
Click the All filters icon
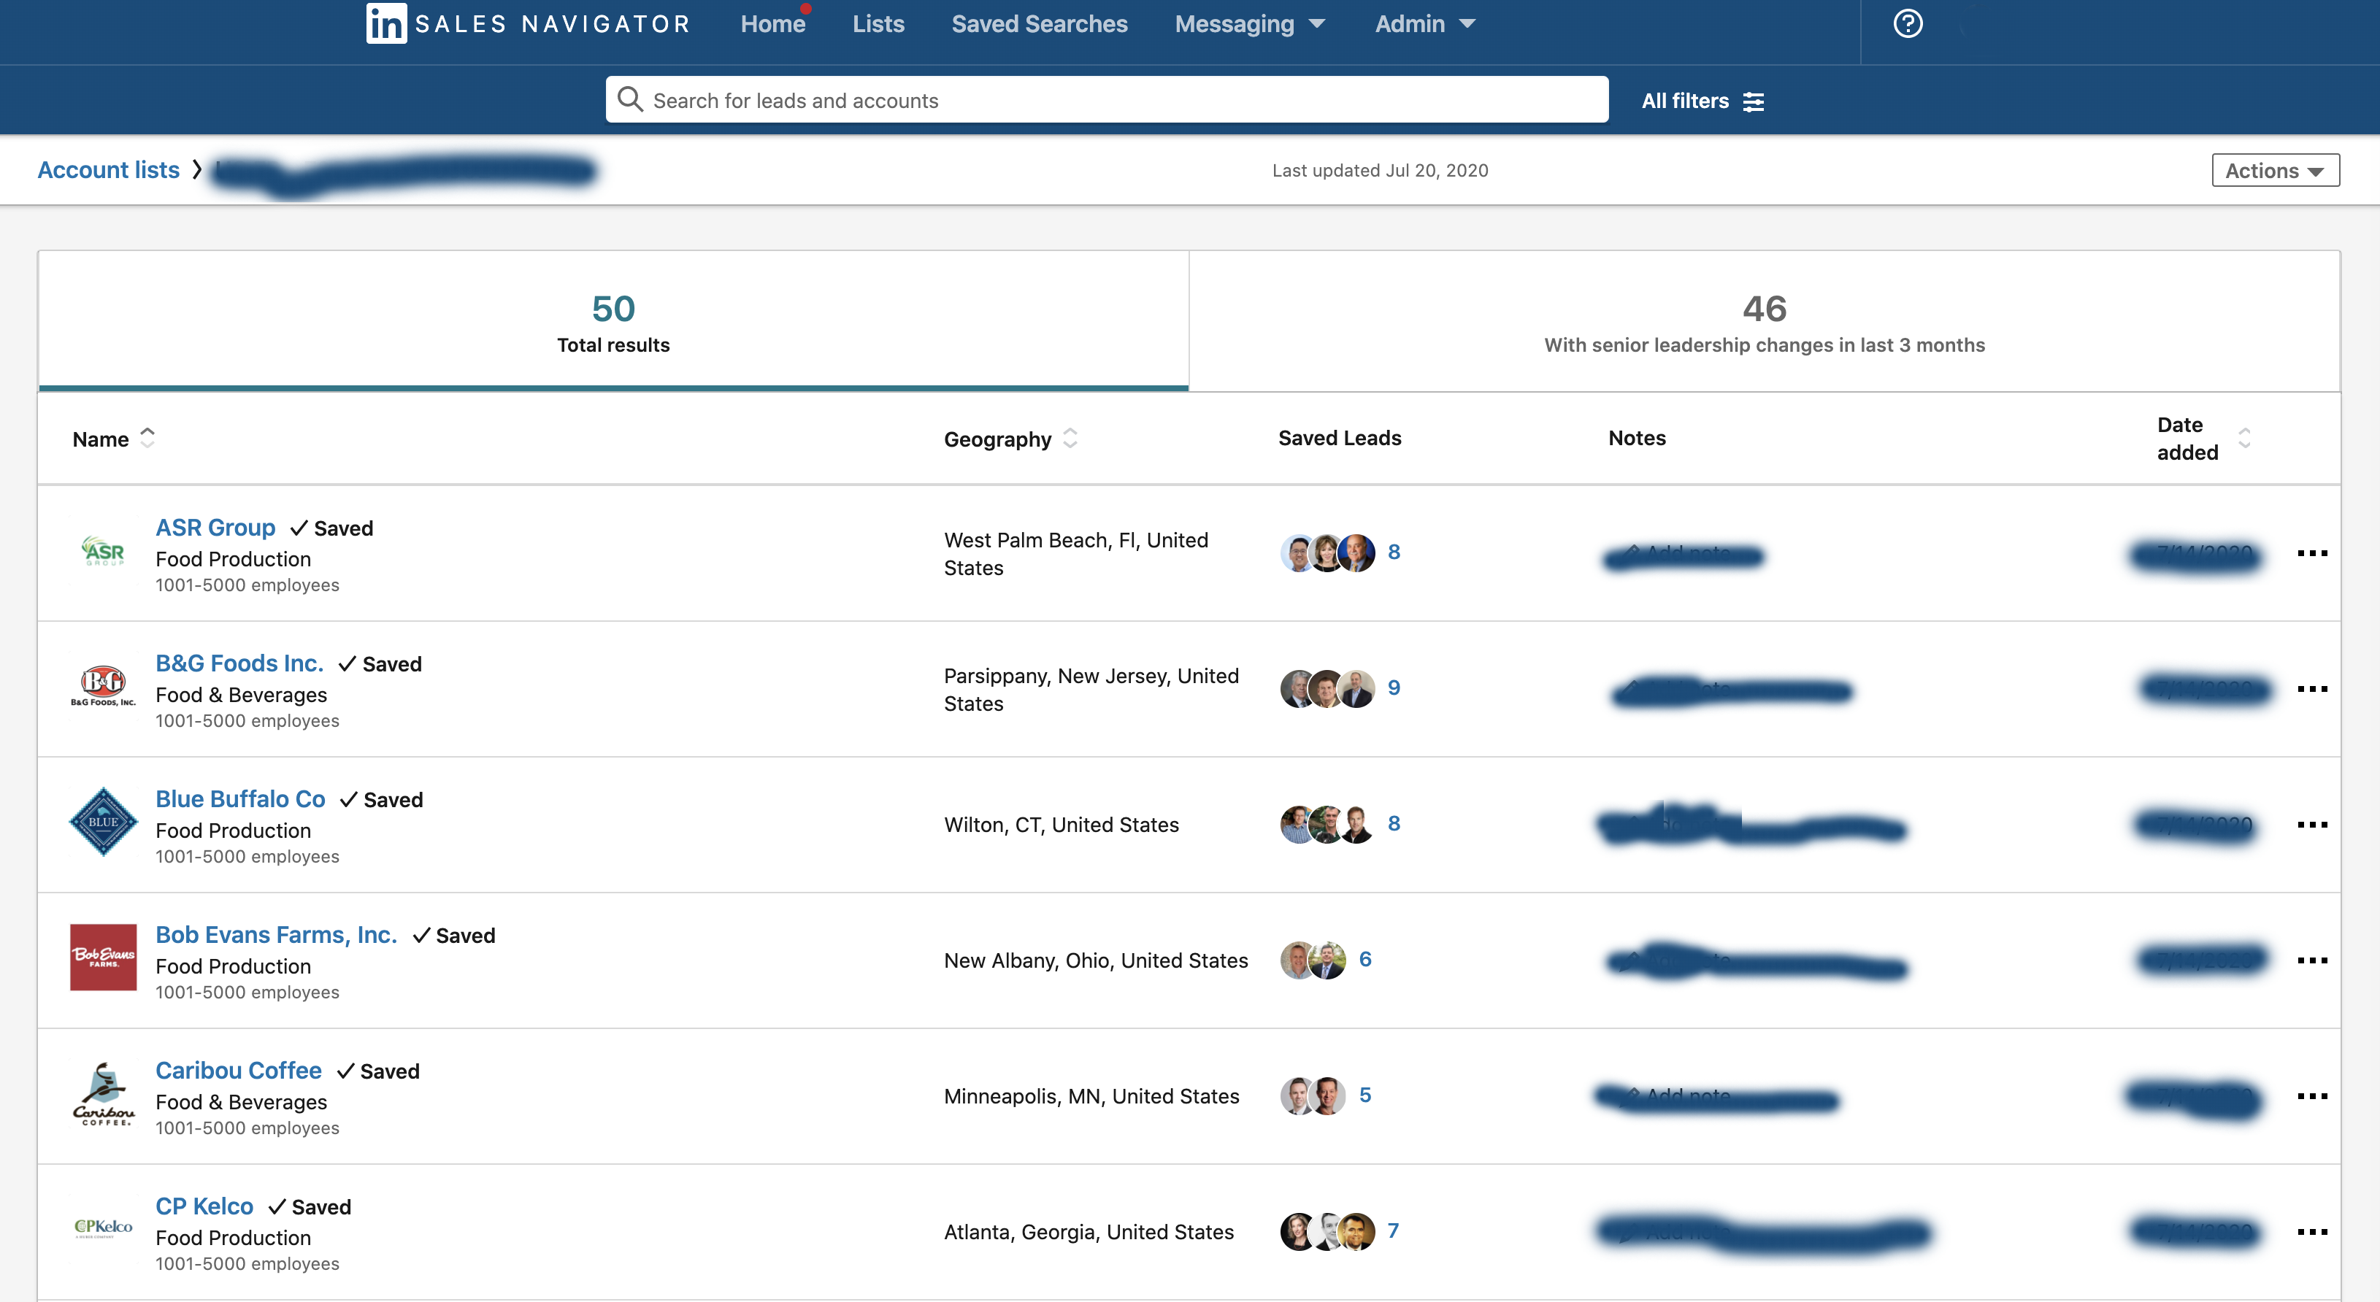pyautogui.click(x=1753, y=99)
